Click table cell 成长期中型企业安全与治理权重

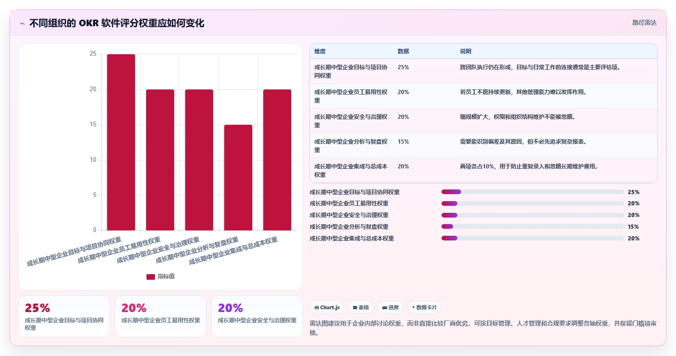(x=351, y=121)
